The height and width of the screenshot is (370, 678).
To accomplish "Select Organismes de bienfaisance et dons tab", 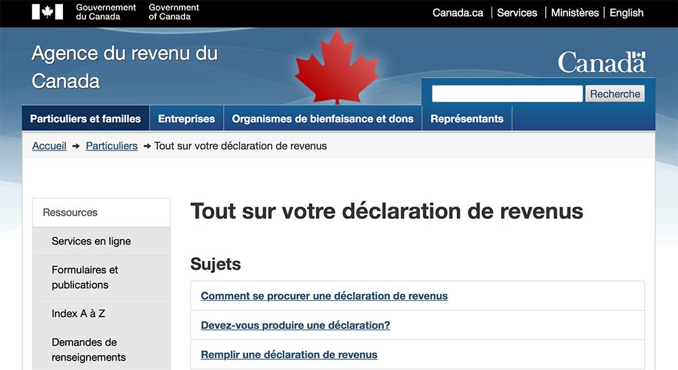I will (x=323, y=119).
